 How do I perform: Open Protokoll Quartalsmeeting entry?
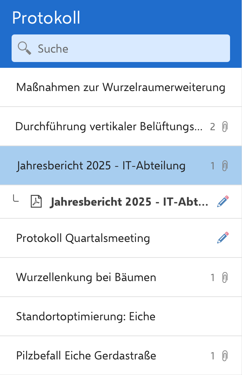pyautogui.click(x=83, y=238)
